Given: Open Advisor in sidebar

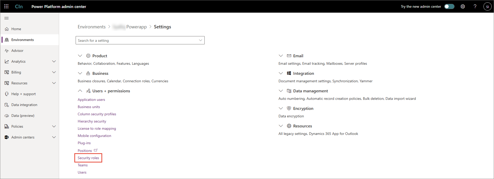Looking at the screenshot, I should 17,51.
